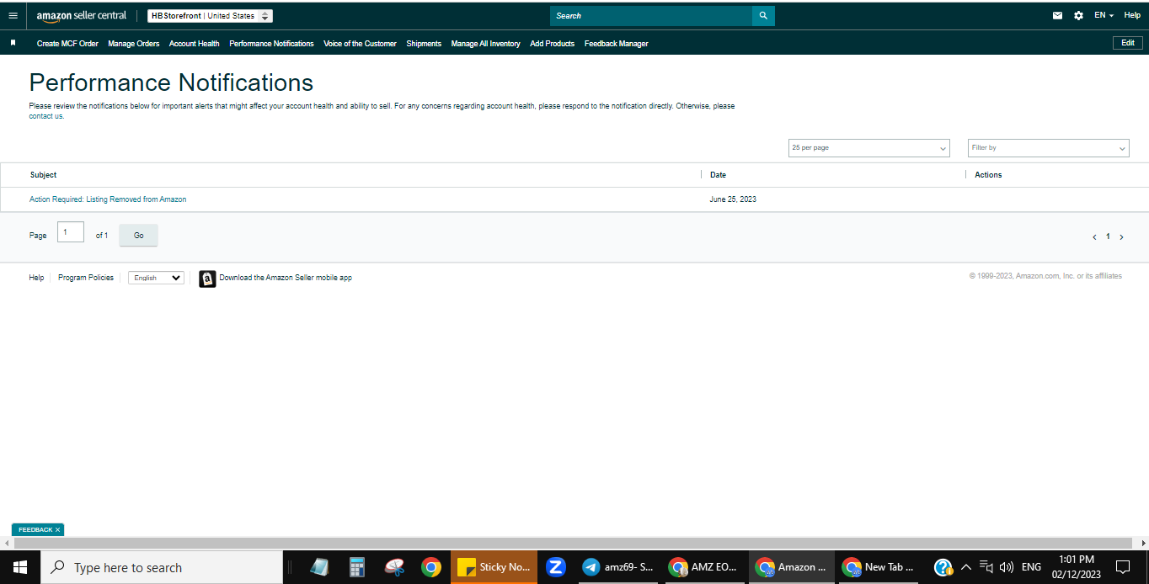Click the horizontal scrollbar at page bottom
Viewport: 1149px width, 584px height.
574,544
